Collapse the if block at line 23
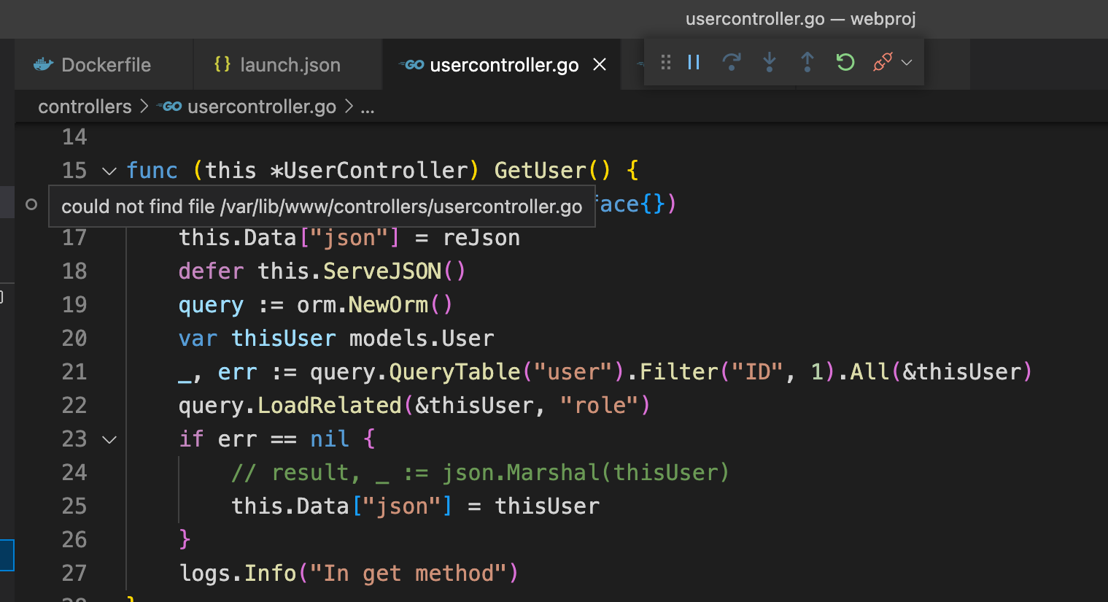This screenshot has width=1108, height=602. 109,439
